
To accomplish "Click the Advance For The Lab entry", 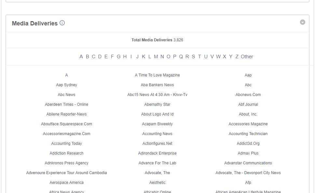I will [x=157, y=163].
